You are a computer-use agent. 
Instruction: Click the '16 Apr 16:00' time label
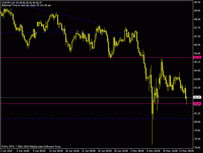tap(72, 151)
